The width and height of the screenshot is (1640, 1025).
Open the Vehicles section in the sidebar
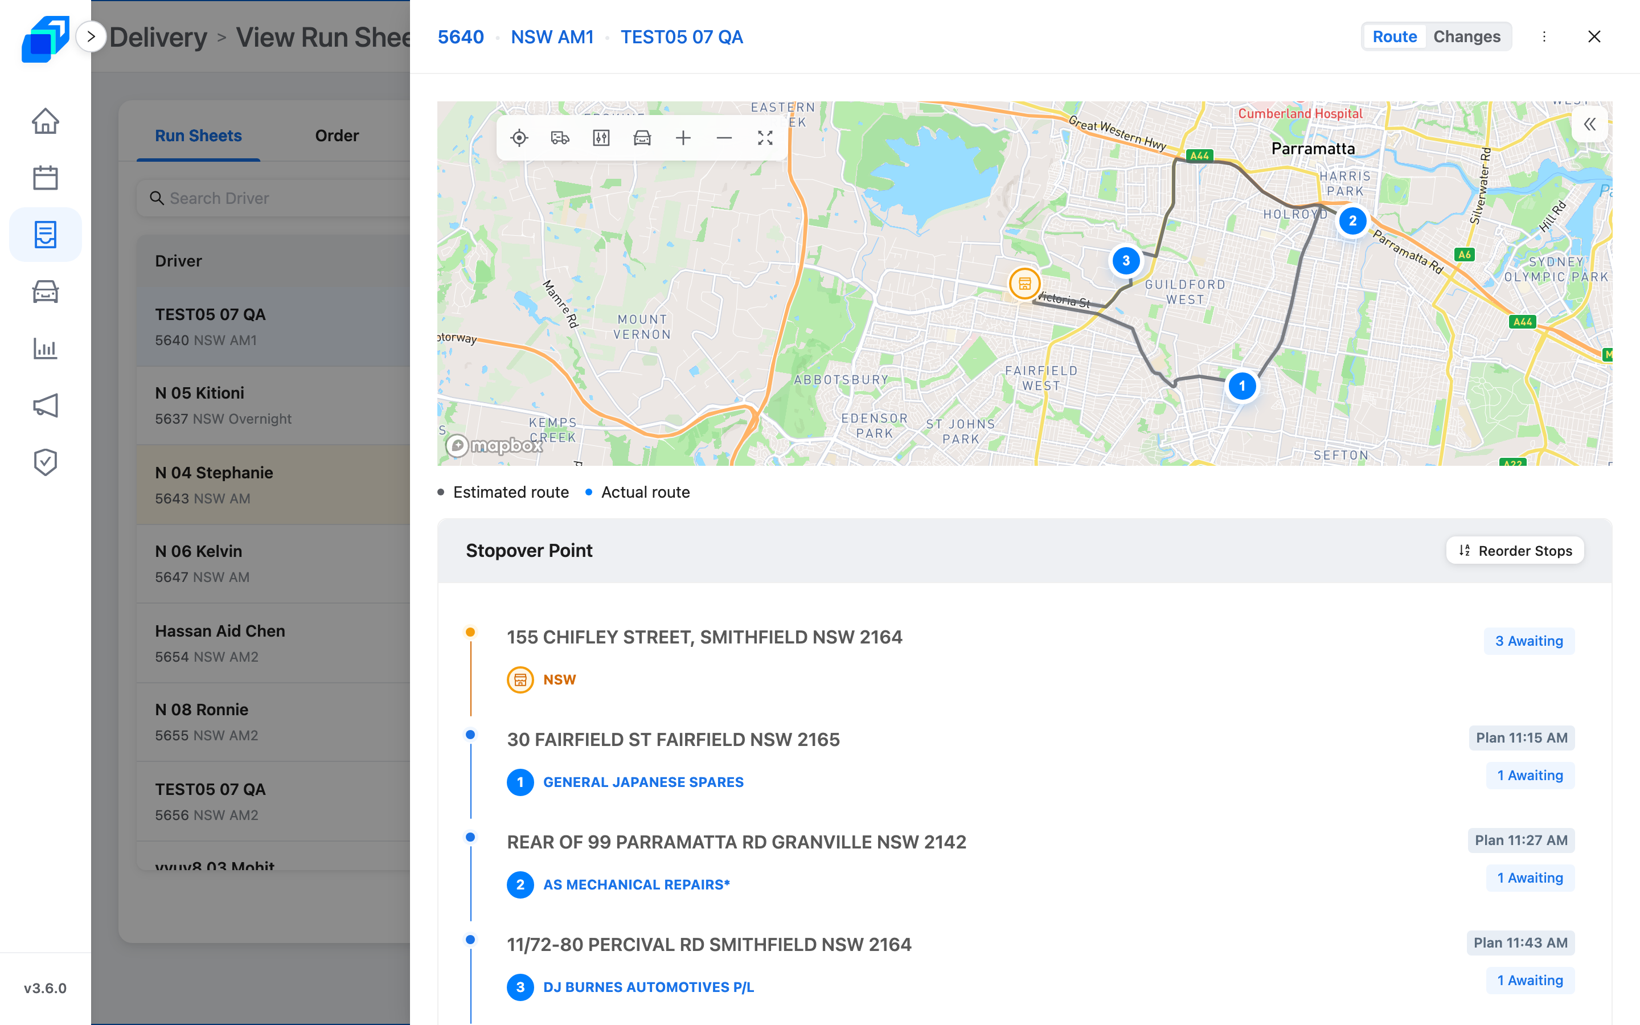46,292
